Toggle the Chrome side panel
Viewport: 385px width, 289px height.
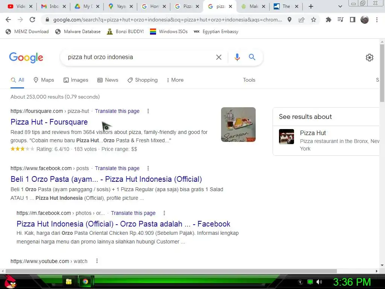pos(353,20)
